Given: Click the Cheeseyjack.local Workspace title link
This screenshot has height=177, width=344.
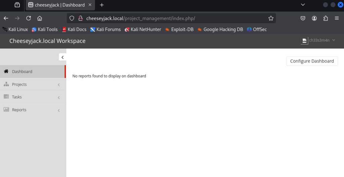Looking at the screenshot, I should 47,41.
